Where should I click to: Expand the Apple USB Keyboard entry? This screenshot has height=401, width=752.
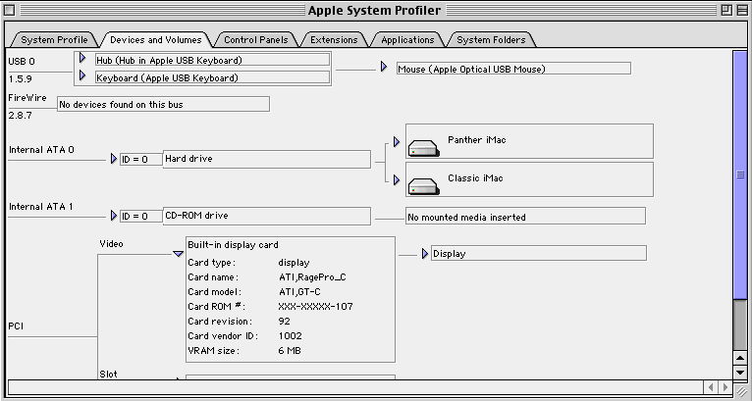click(x=82, y=75)
